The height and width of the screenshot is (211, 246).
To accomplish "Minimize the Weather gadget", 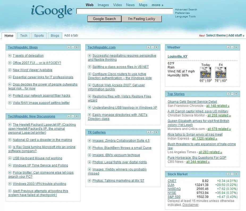I will [x=232, y=47].
